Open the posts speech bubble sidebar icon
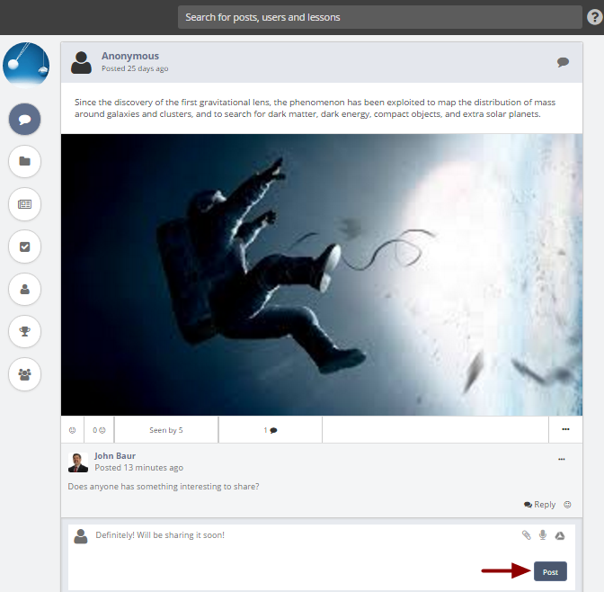Viewport: 604px width, 592px height. click(x=24, y=119)
